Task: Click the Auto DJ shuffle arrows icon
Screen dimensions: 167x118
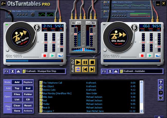Action: click(78, 69)
